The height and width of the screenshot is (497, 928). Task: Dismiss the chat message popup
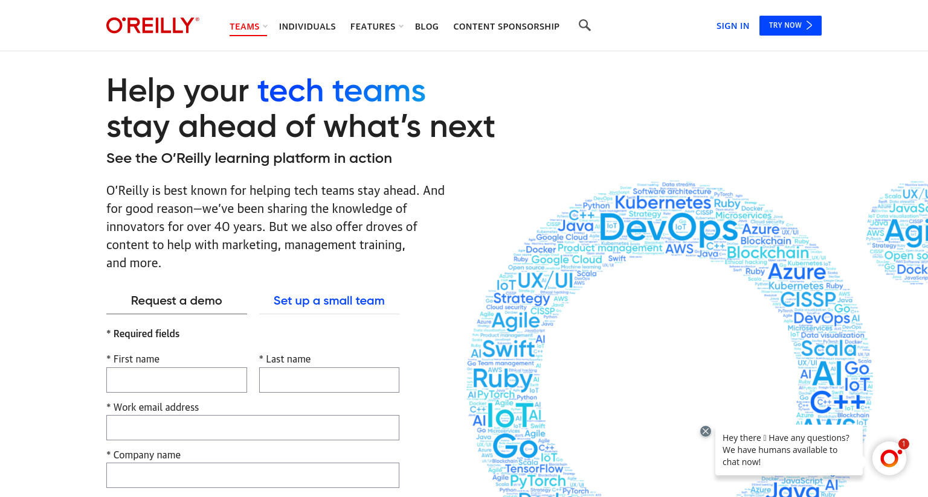tap(706, 431)
